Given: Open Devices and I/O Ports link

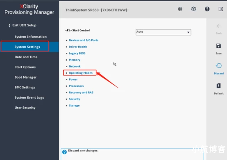Looking at the screenshot, I should 84,41.
